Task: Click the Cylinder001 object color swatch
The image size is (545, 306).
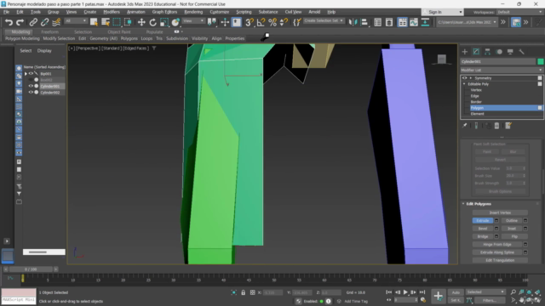Action: tap(540, 61)
